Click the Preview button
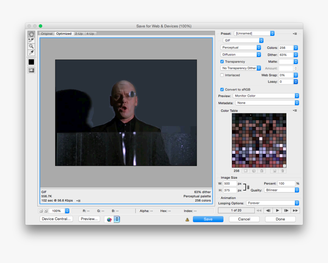This screenshot has height=263, width=328. point(89,219)
